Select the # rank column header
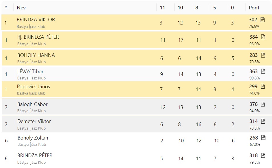This screenshot has width=272, height=168. pyautogui.click(x=6, y=8)
